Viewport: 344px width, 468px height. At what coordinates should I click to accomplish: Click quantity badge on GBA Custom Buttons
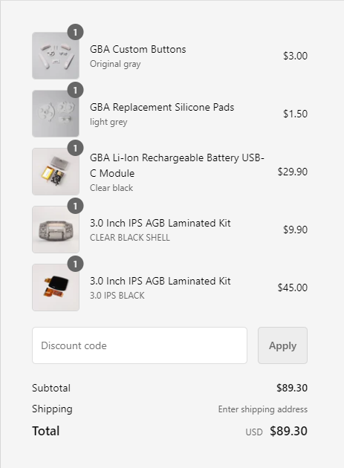(x=75, y=32)
